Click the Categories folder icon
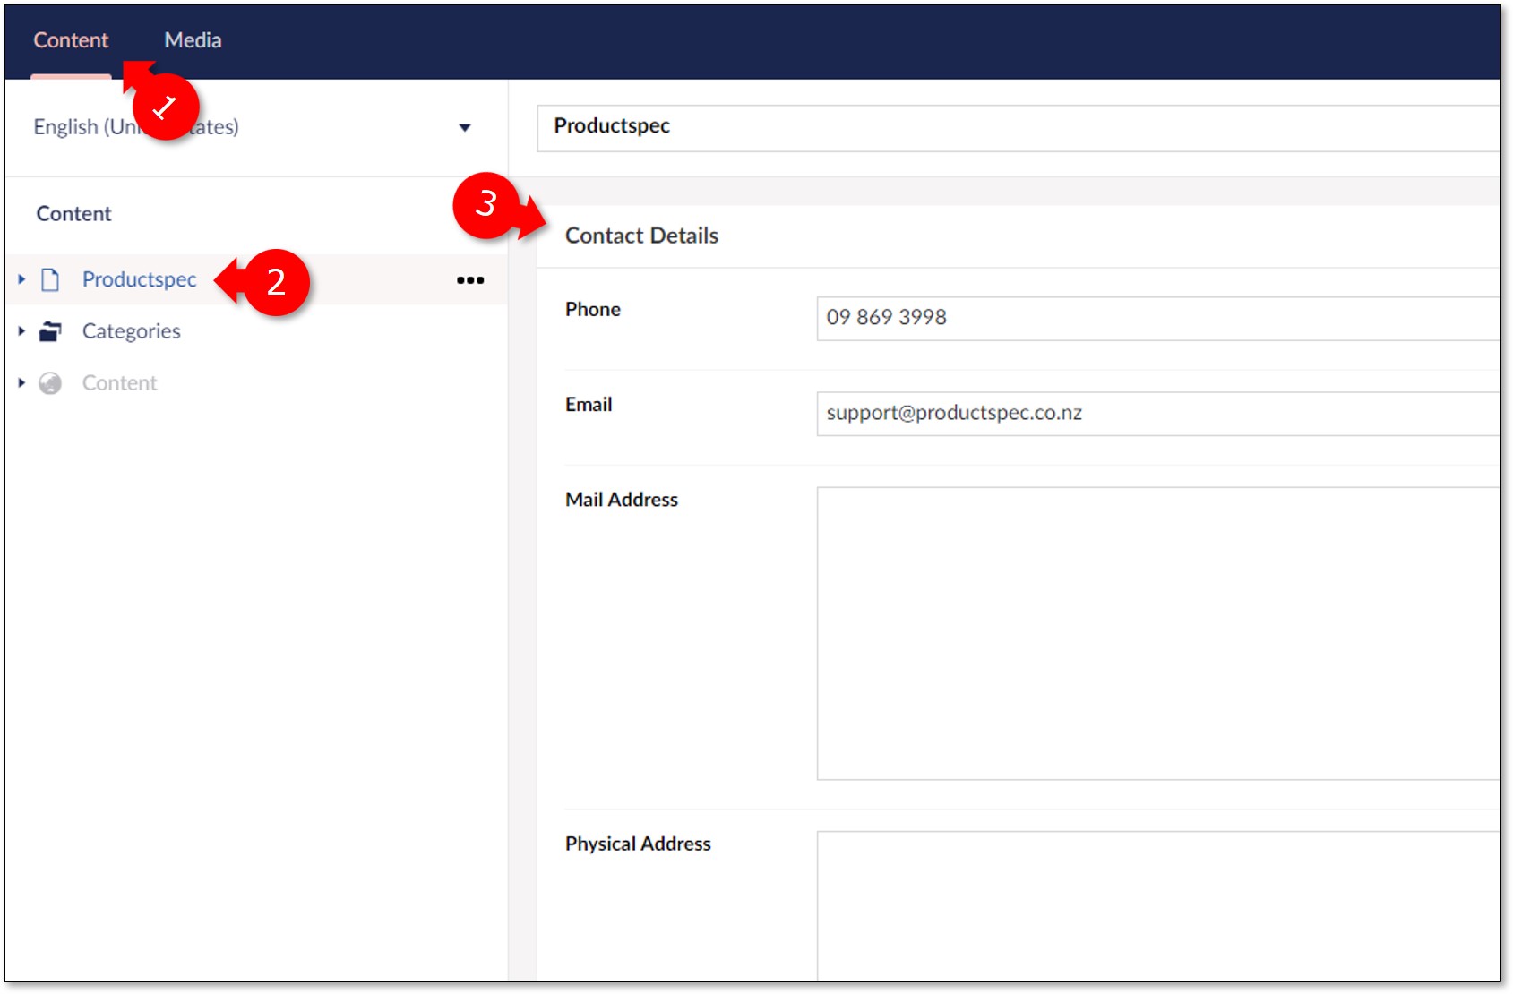Screen dimensions: 1513x994 tap(50, 332)
